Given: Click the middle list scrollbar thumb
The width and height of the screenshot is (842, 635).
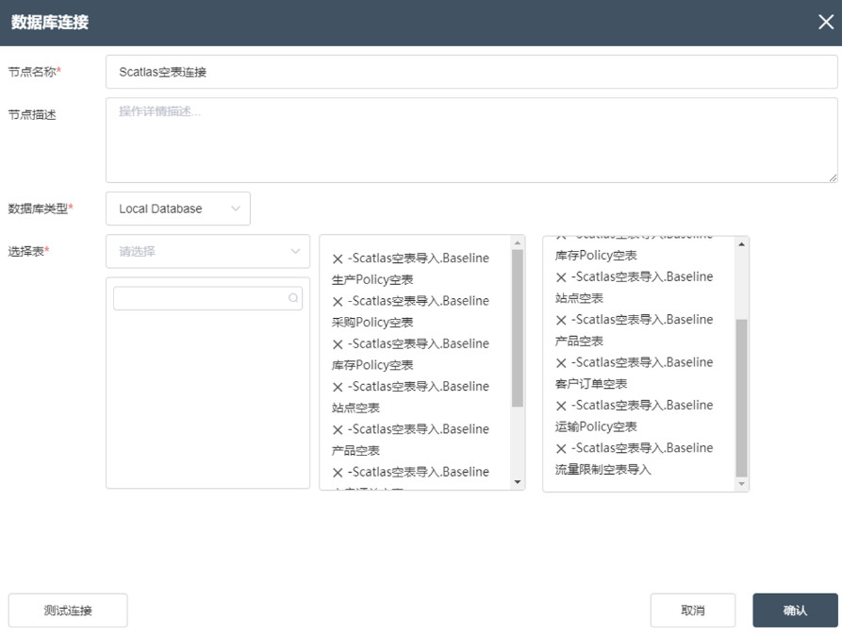Looking at the screenshot, I should point(518,328).
